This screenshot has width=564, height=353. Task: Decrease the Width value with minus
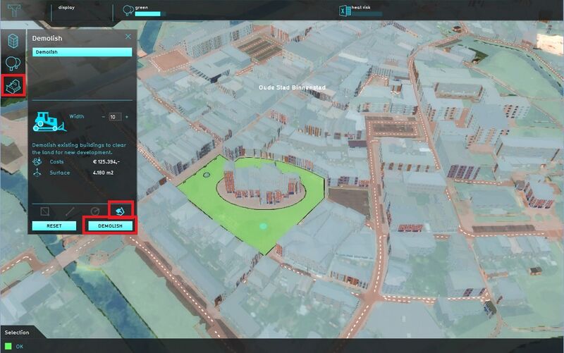(103, 117)
